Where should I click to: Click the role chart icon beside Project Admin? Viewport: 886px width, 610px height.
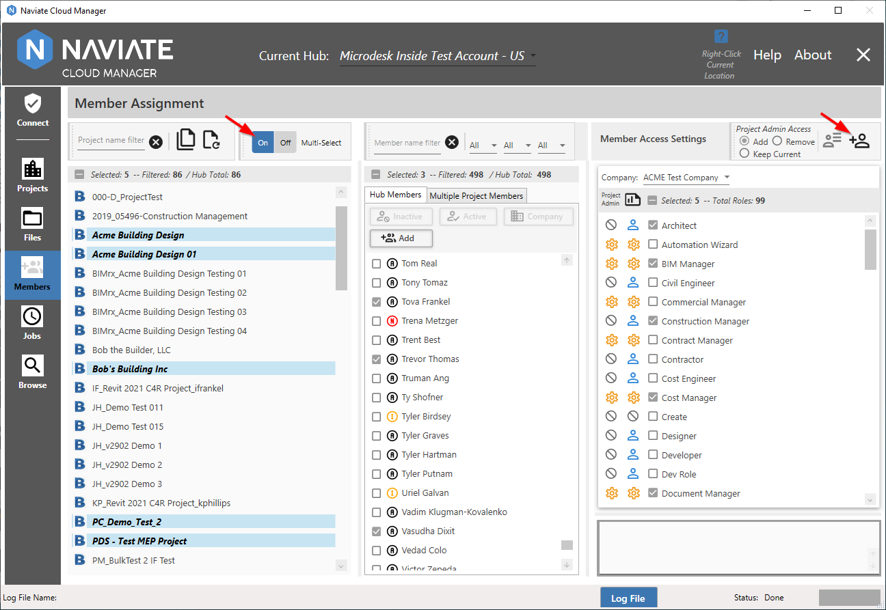[632, 200]
